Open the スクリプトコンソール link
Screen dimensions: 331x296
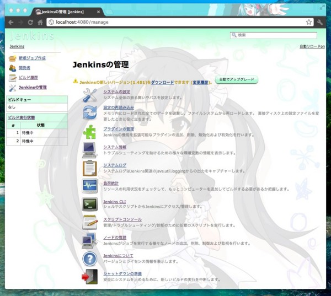(x=122, y=219)
